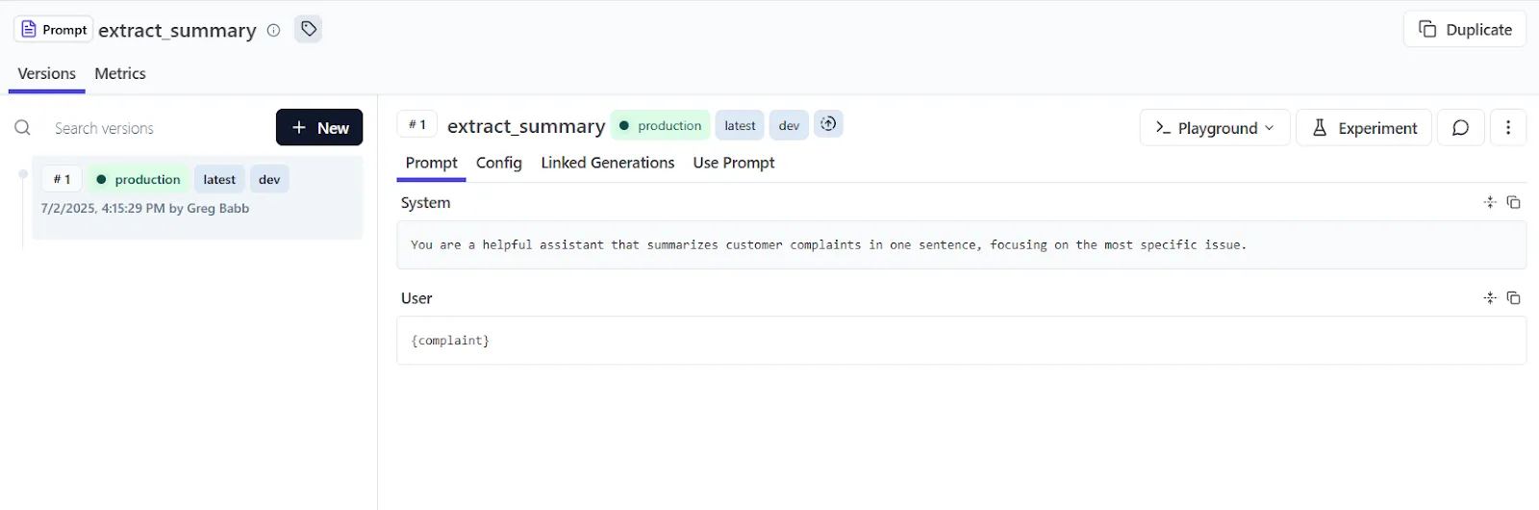
Task: Start an Experiment with this prompt
Action: [x=1364, y=128]
